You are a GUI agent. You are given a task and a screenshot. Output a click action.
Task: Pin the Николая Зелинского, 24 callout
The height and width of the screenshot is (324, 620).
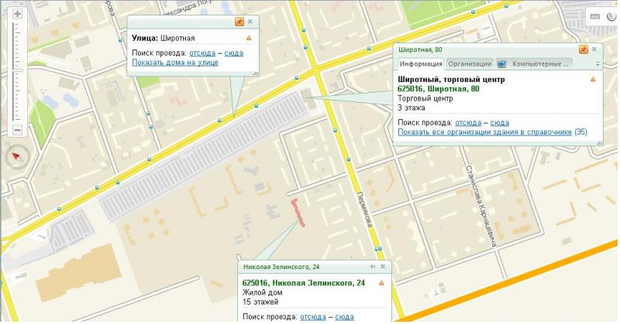pos(372,267)
